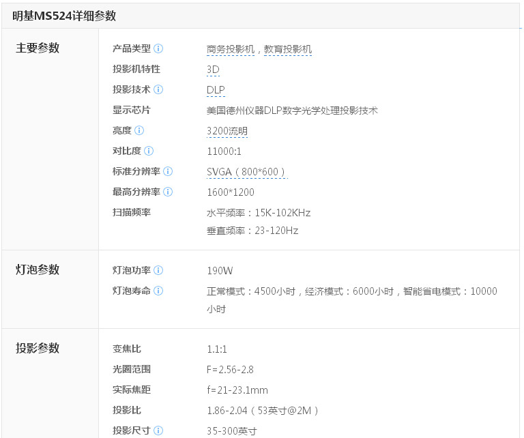Select the aperture value F=2.56-2.8
Viewport: 524px width, 438px height.
point(230,370)
